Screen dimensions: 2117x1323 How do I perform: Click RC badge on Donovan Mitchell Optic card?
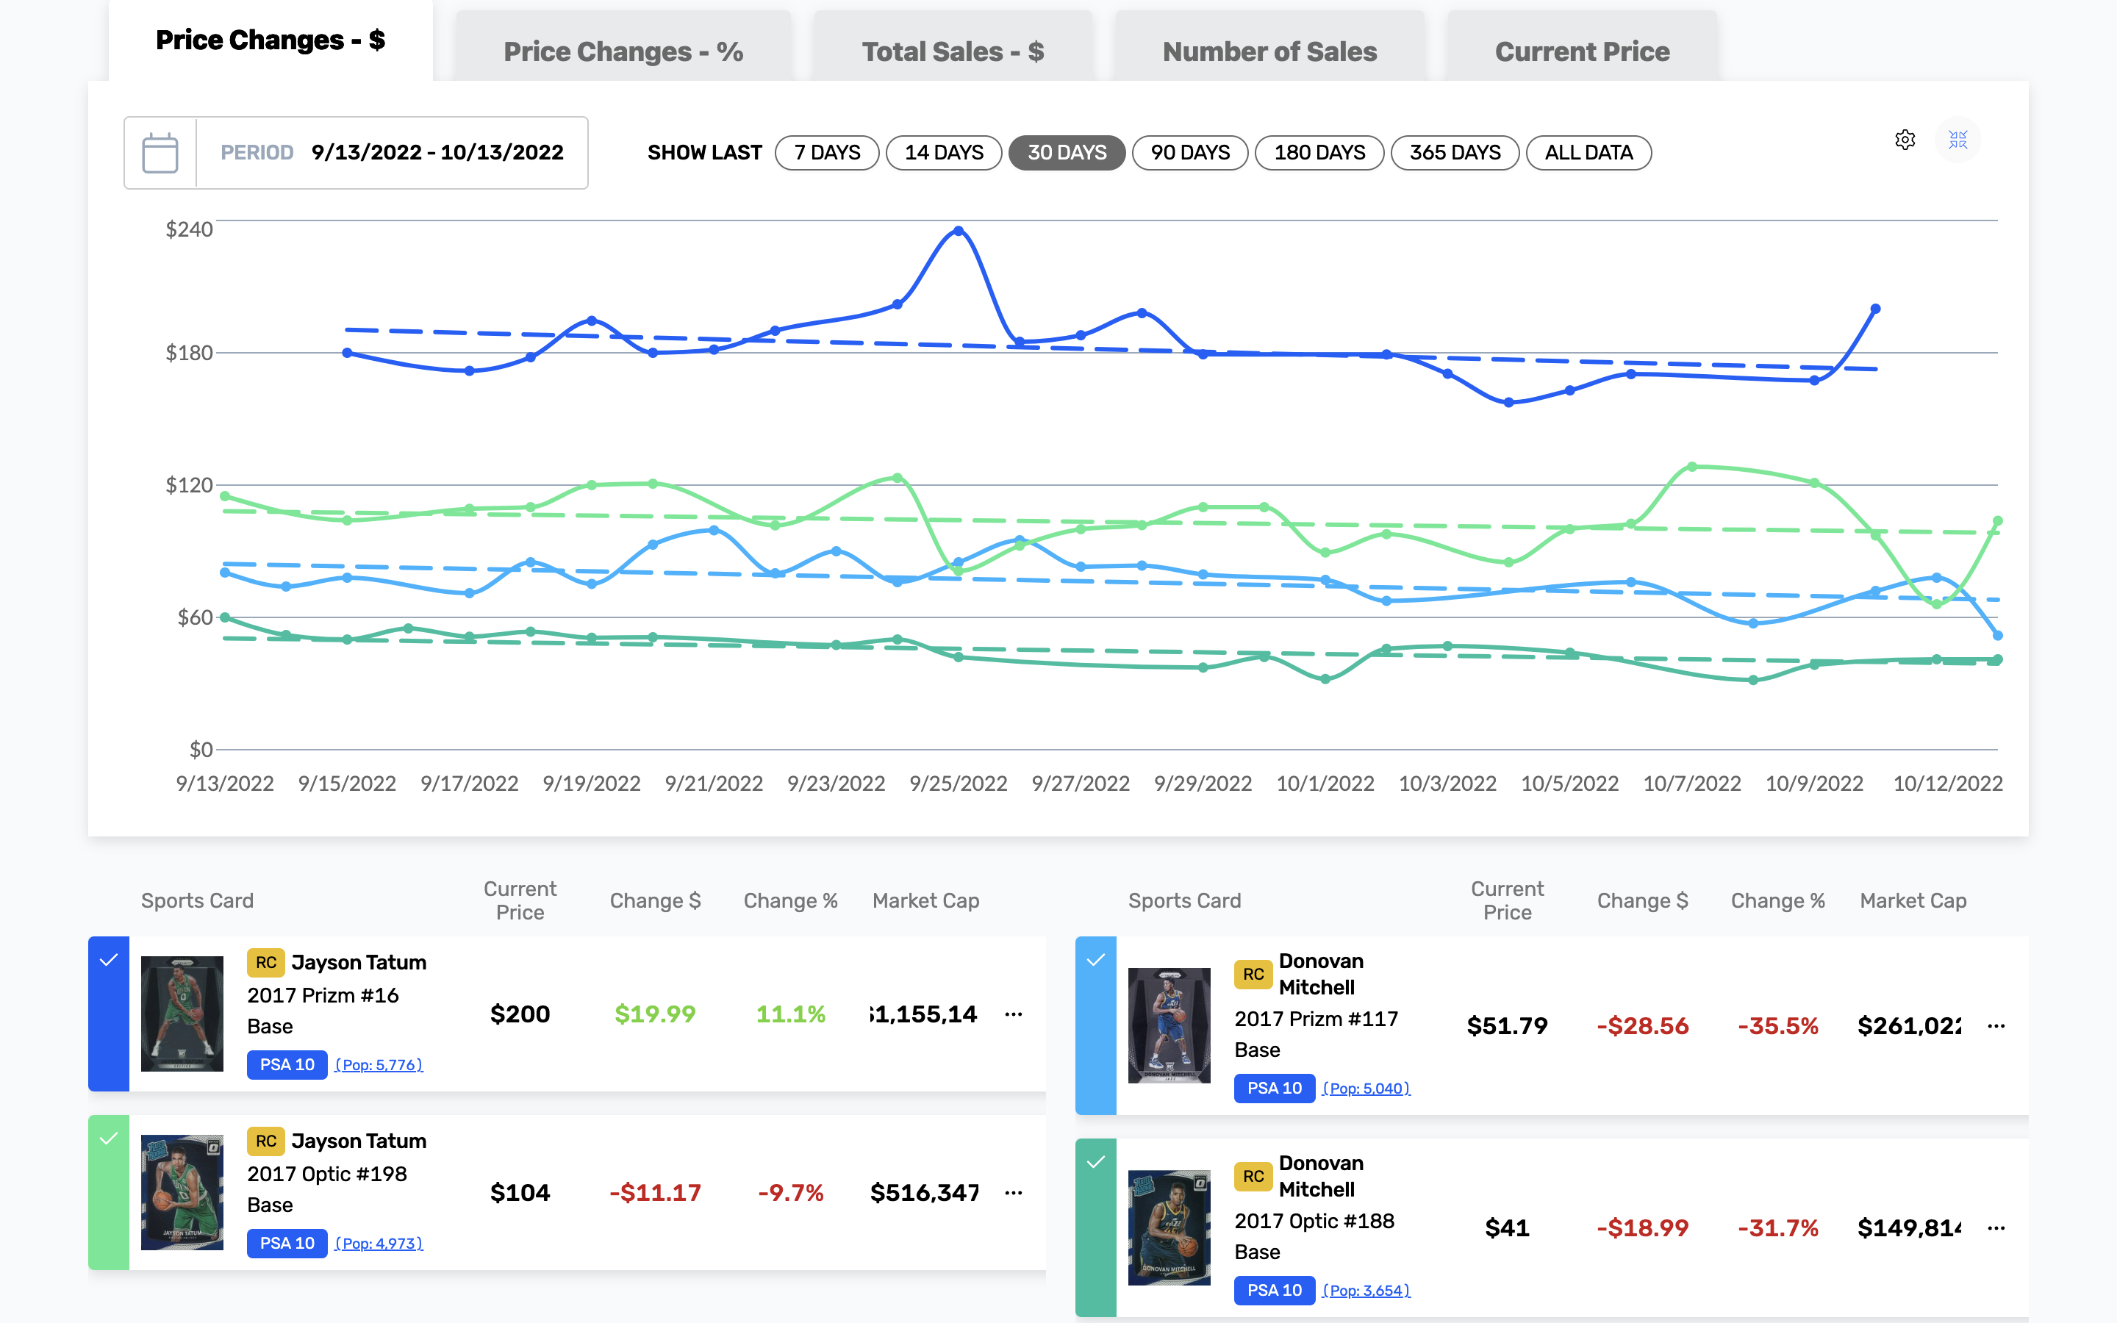pos(1253,1176)
